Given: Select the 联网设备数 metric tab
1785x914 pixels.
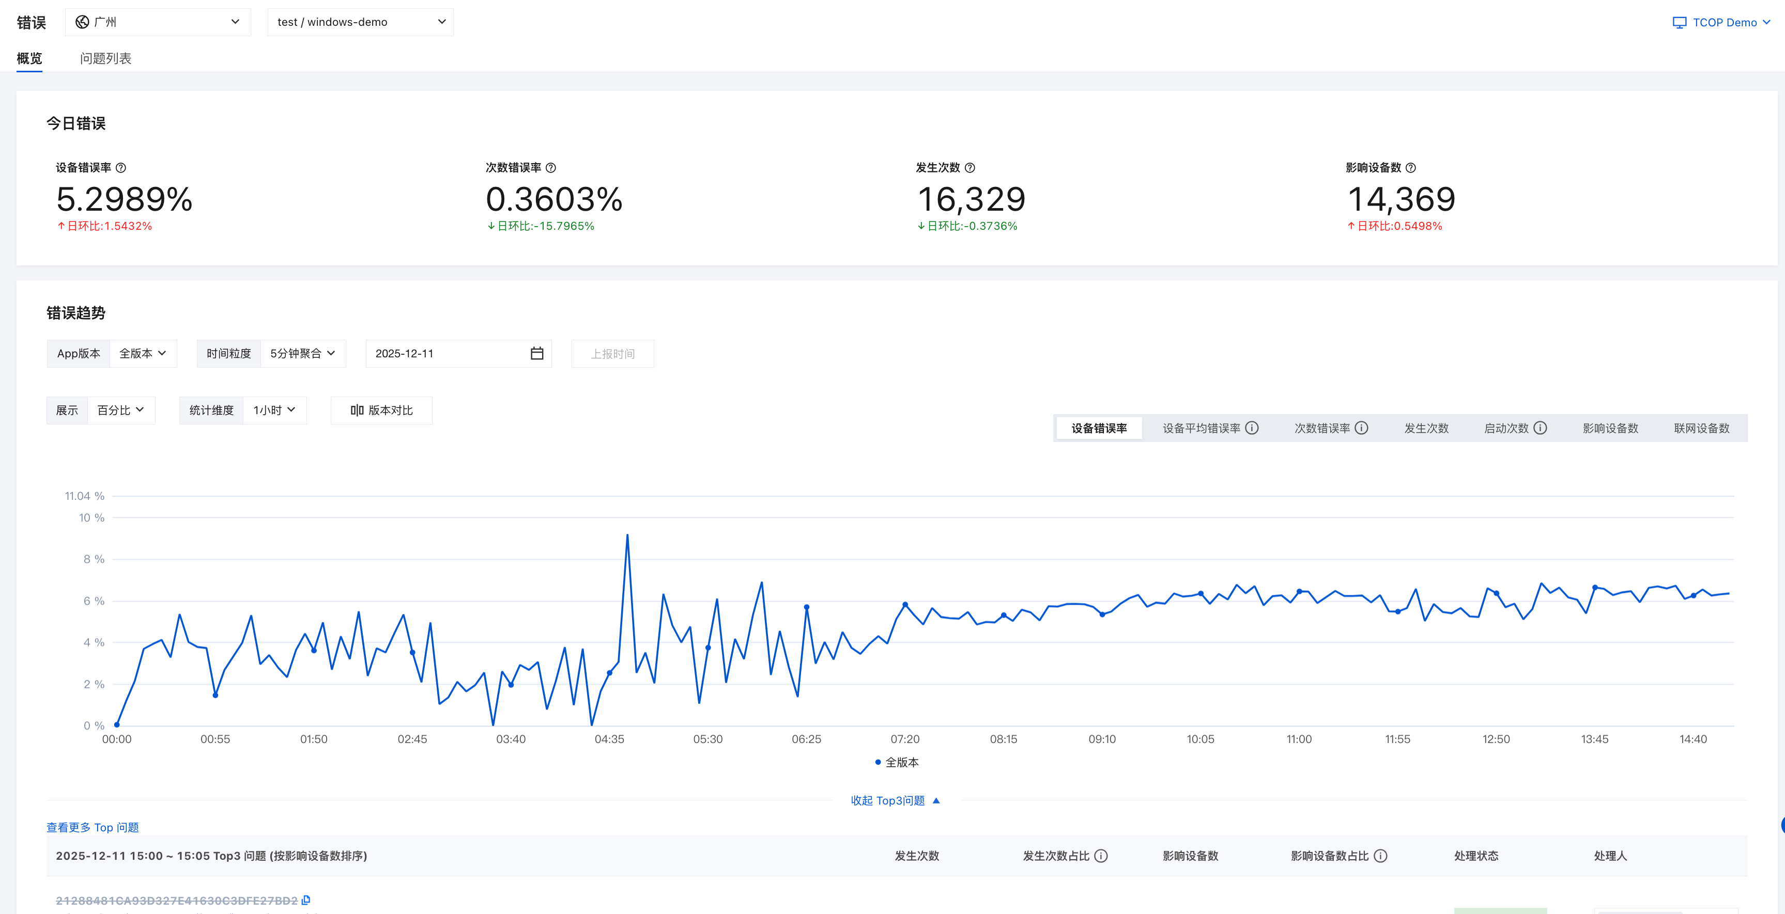Looking at the screenshot, I should [x=1702, y=428].
